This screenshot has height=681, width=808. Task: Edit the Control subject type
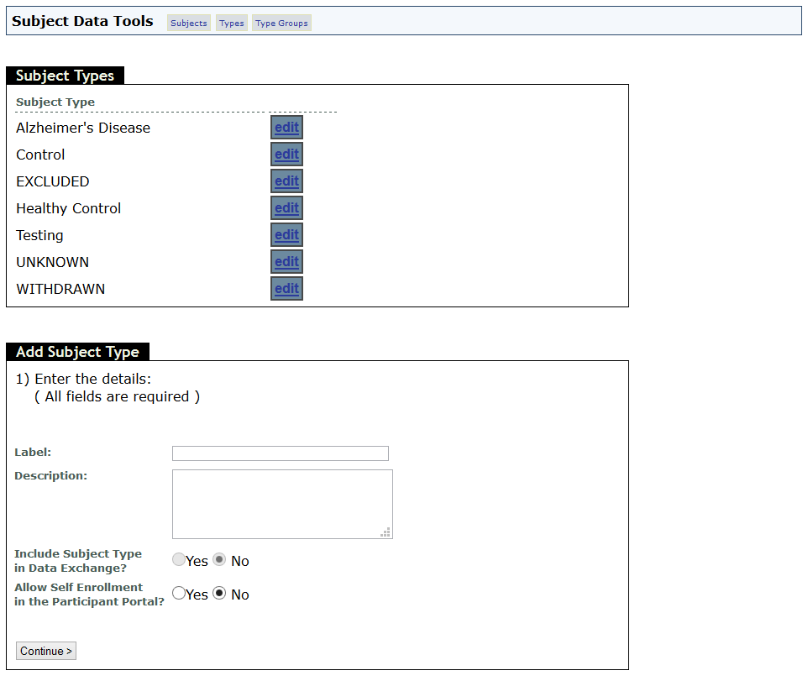click(x=286, y=154)
